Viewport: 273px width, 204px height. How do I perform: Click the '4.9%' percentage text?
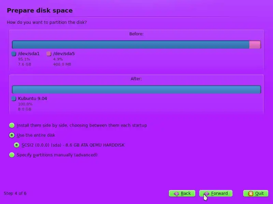click(x=58, y=59)
